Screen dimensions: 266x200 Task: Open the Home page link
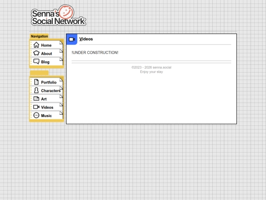tap(46, 45)
